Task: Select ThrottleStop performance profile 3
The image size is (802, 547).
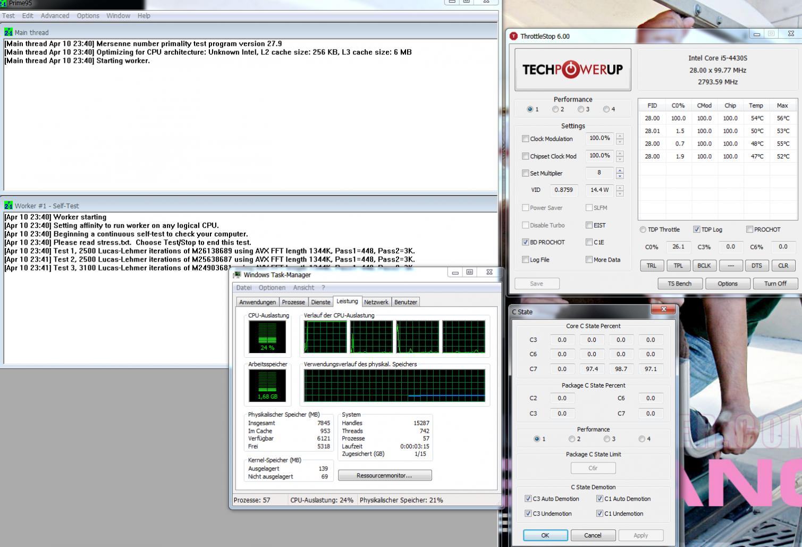Action: coord(580,110)
